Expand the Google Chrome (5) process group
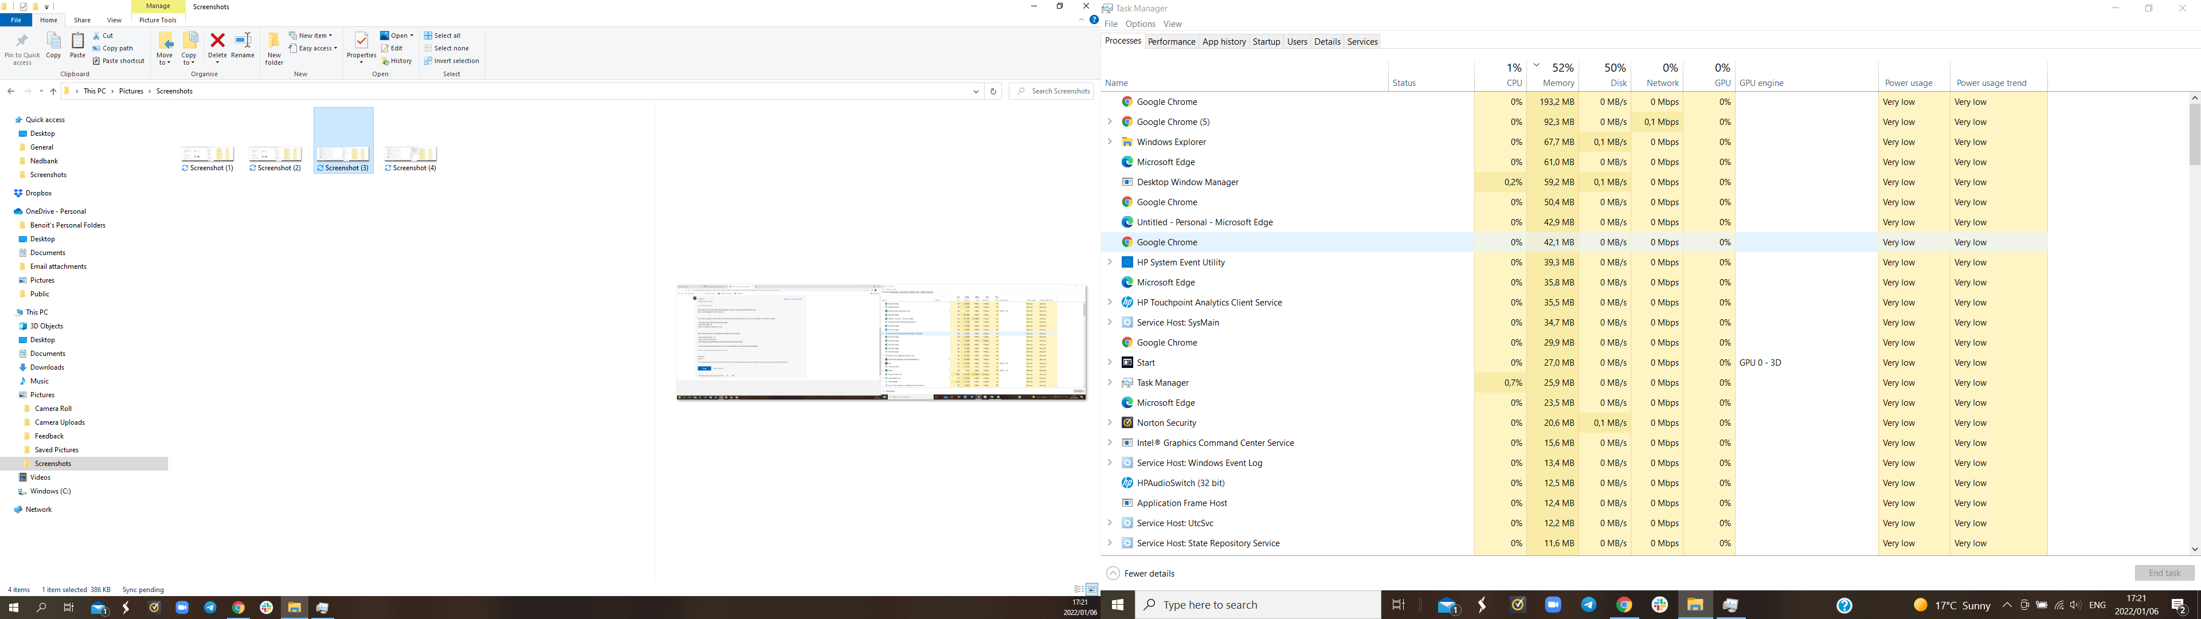Image resolution: width=2201 pixels, height=619 pixels. (x=1110, y=122)
